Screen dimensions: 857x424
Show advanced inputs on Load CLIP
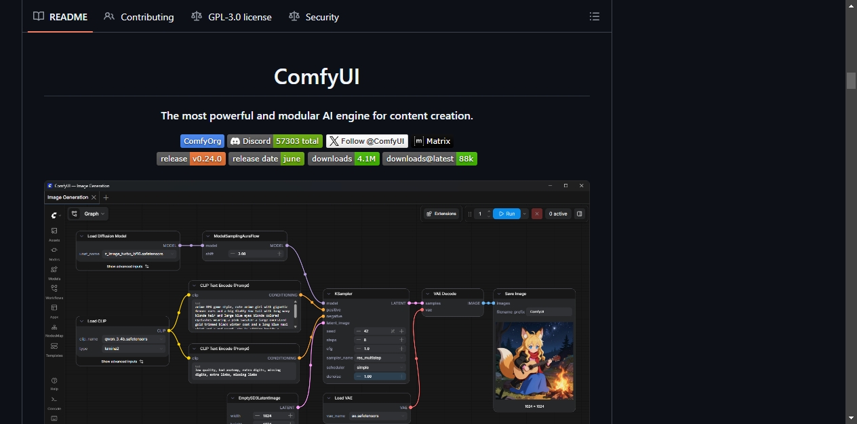[123, 362]
